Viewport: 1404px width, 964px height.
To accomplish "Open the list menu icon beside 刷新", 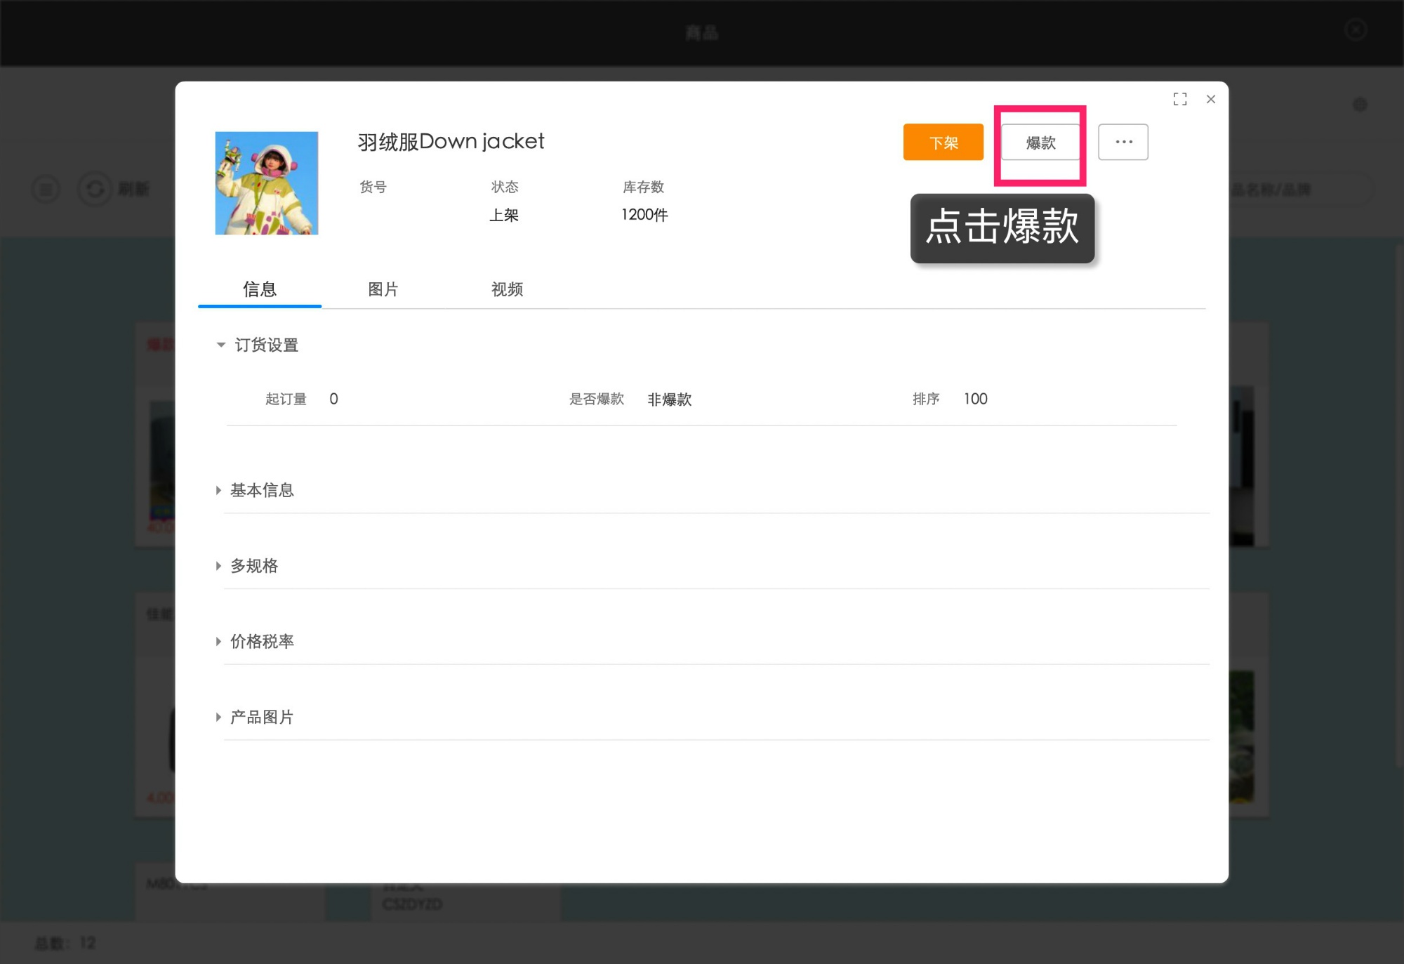I will click(x=46, y=189).
